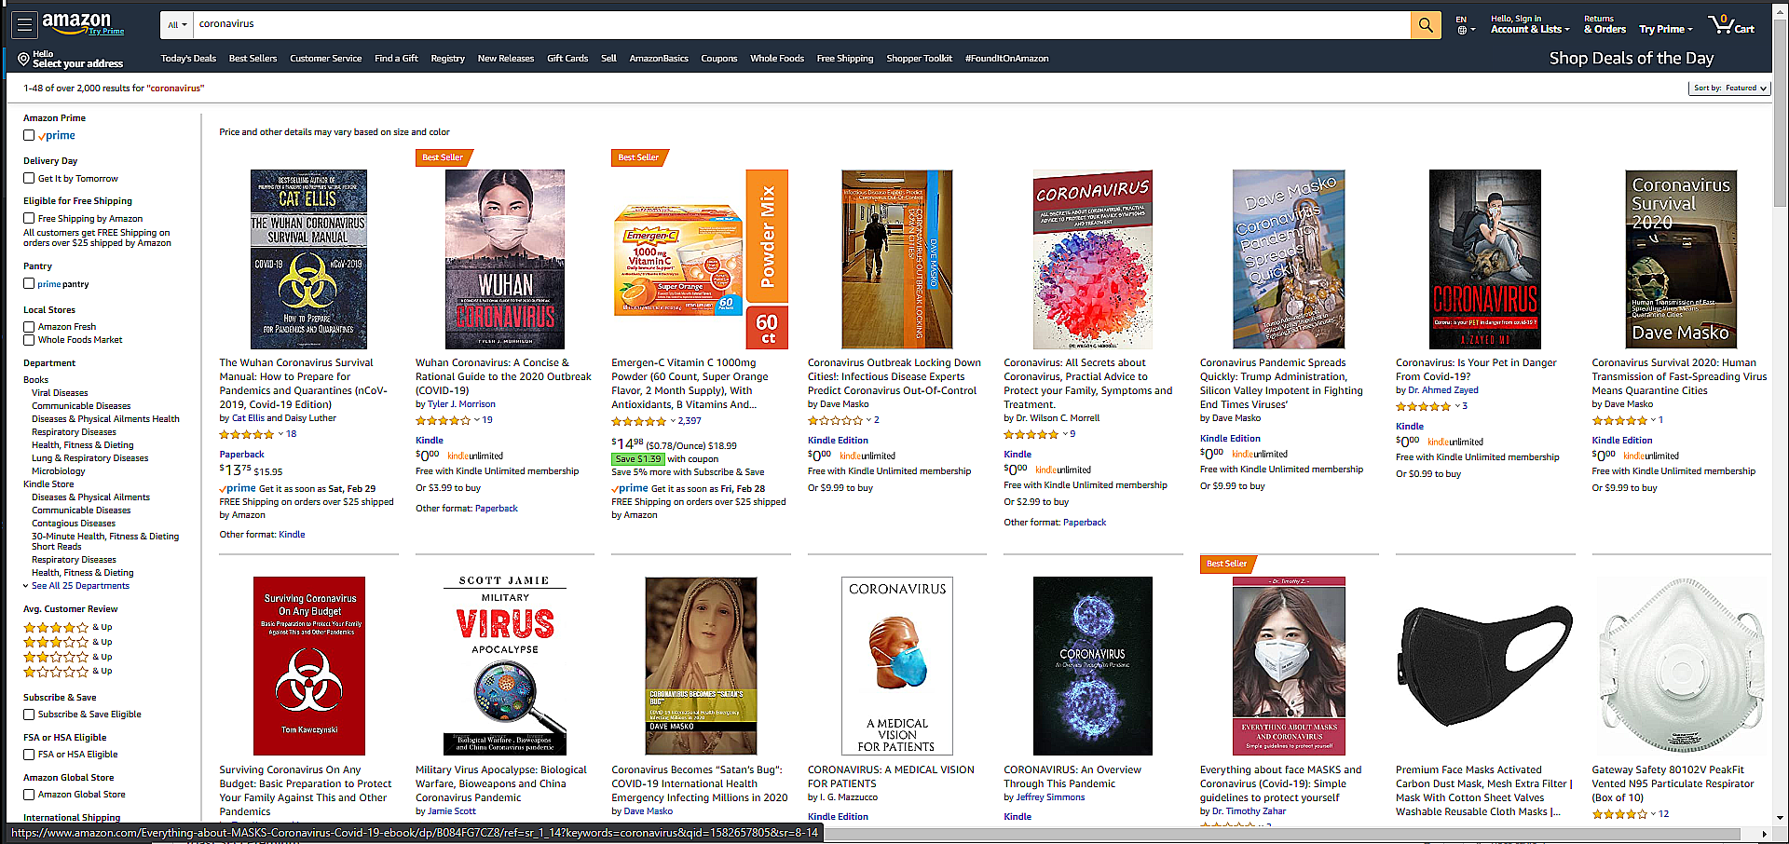This screenshot has height=844, width=1789.
Task: Check Get It by Tomorrow option
Action: tap(29, 178)
